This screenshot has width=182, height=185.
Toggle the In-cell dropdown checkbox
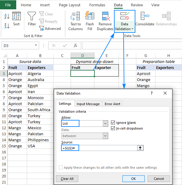click(113, 128)
